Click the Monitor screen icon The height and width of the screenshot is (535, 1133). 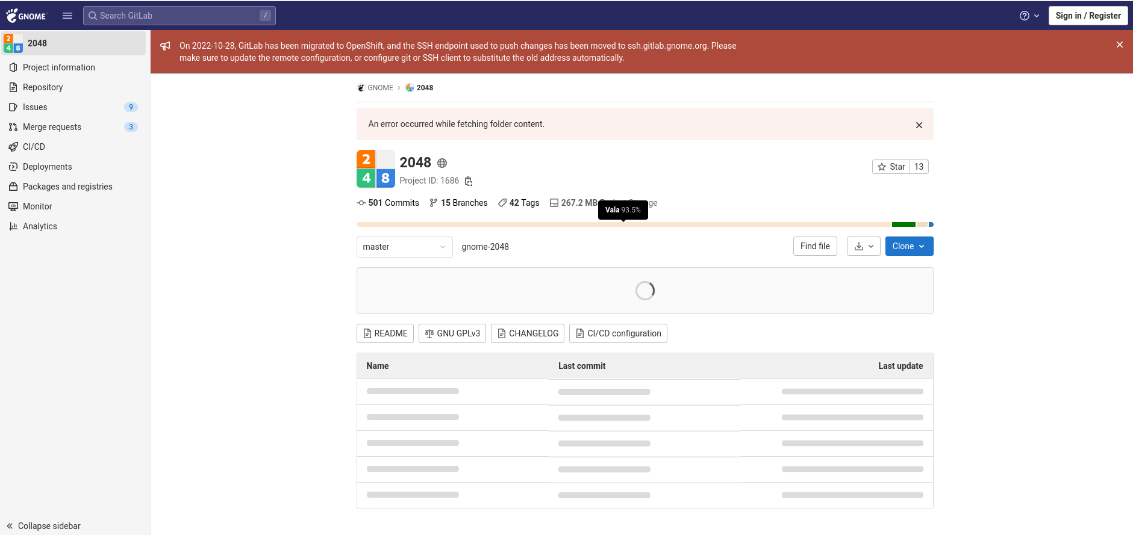click(x=13, y=206)
